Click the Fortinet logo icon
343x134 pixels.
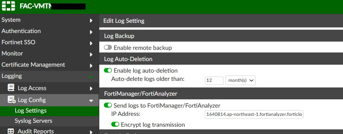click(8, 6)
